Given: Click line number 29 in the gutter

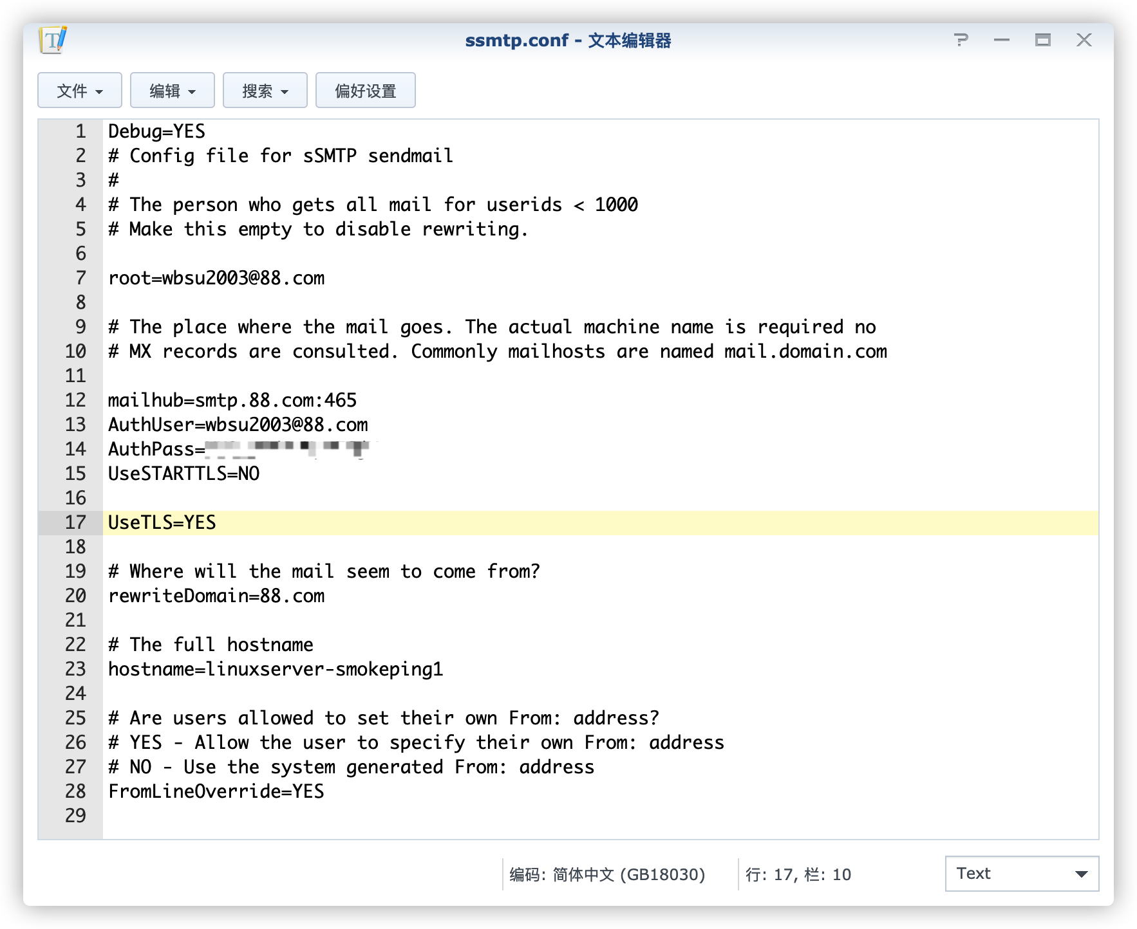Looking at the screenshot, I should [x=75, y=816].
